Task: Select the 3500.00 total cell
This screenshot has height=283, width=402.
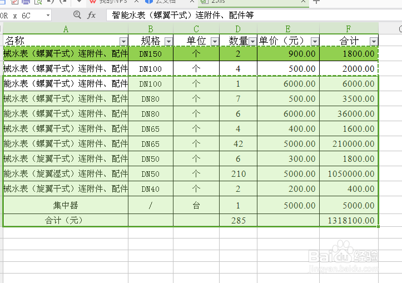Action: coord(349,99)
